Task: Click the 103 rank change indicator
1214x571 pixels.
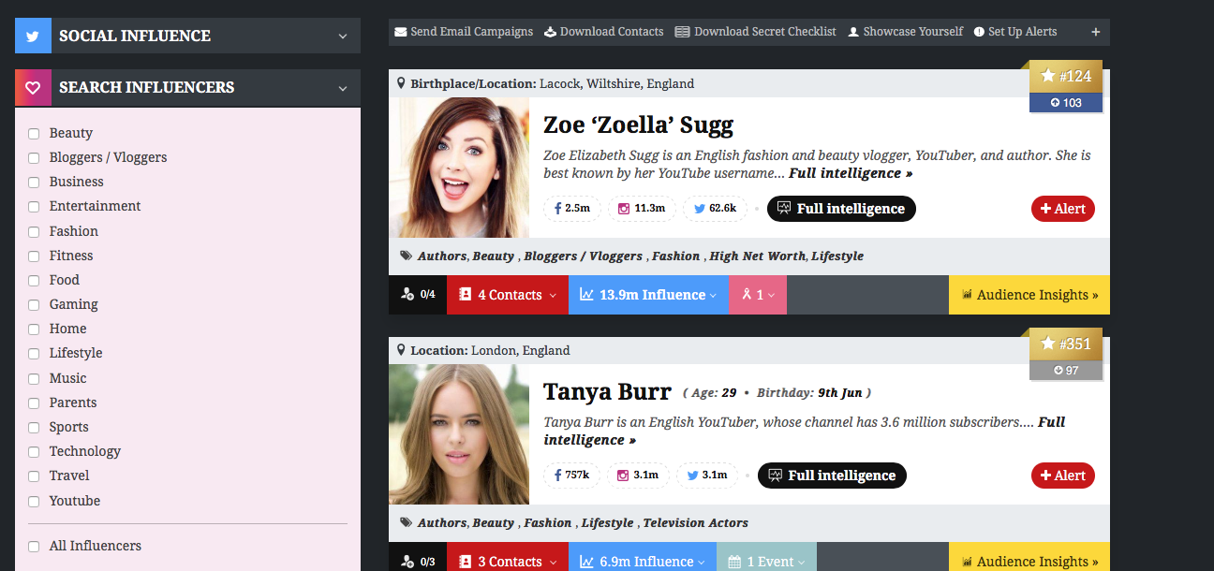Action: pyautogui.click(x=1066, y=103)
